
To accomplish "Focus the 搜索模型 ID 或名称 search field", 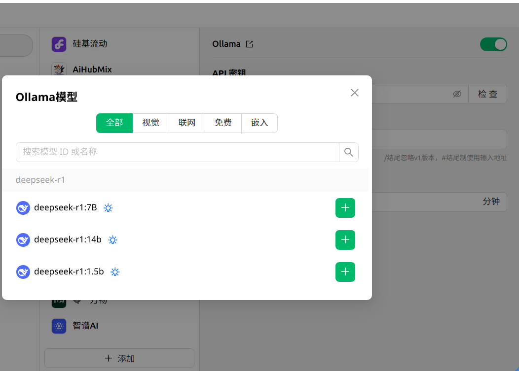I will [178, 152].
